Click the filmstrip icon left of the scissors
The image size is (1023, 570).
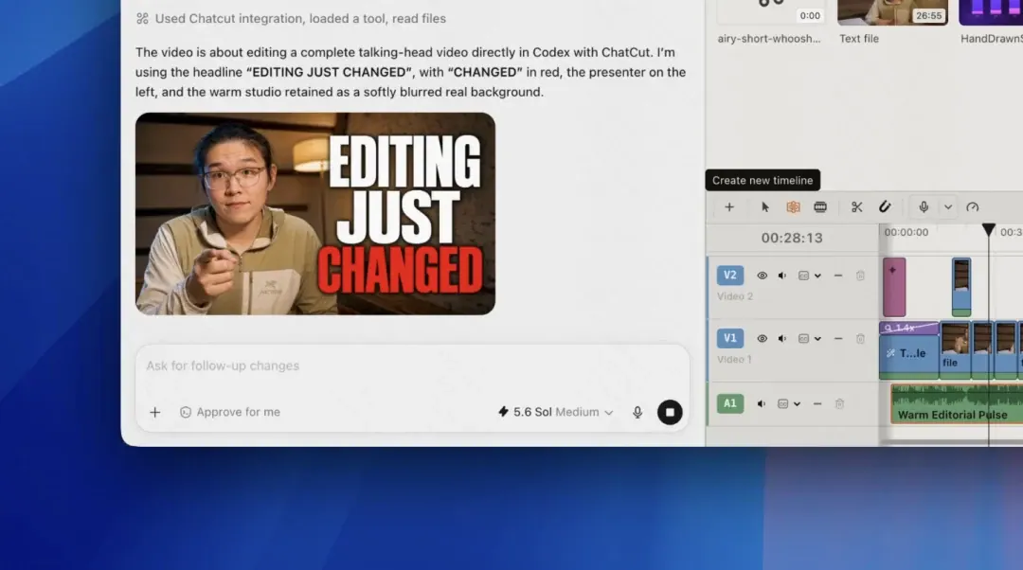820,207
